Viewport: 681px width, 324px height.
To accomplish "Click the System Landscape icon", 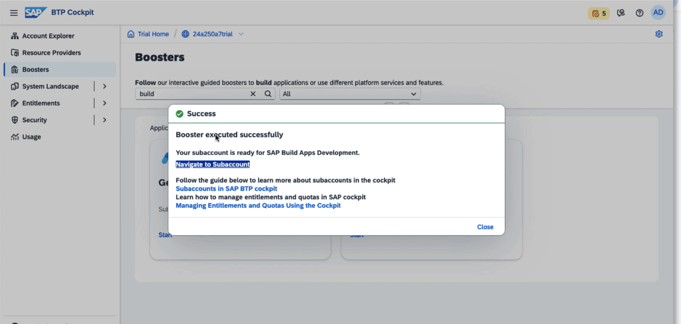I will pos(15,86).
